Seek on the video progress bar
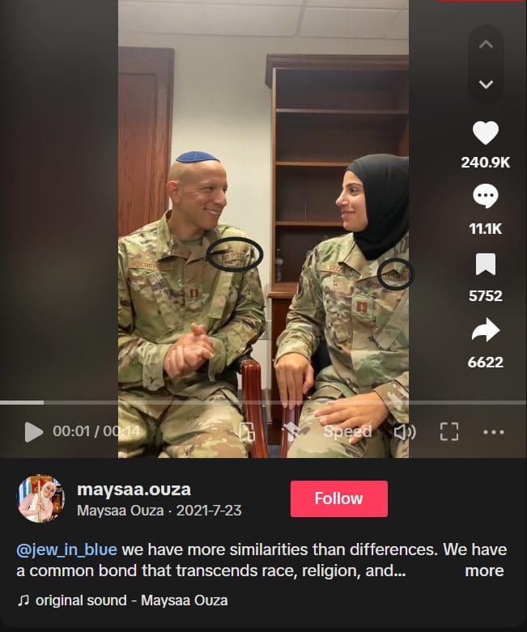This screenshot has width=527, height=632. [263, 403]
